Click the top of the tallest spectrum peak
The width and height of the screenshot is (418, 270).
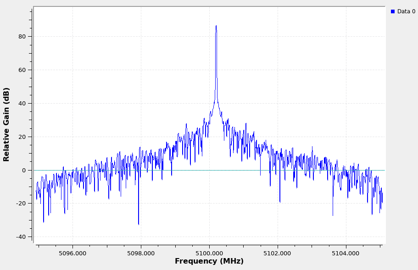coord(216,26)
